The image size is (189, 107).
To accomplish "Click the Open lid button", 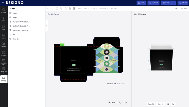I will 151,104.
